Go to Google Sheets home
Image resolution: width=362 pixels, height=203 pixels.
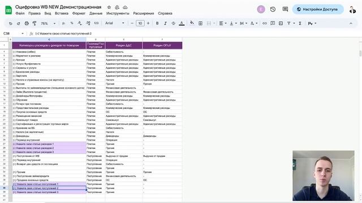pyautogui.click(x=8, y=10)
